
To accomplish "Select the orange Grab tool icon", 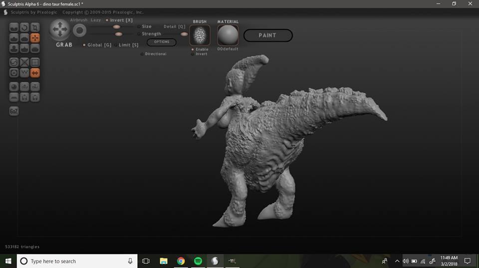I will [35, 38].
